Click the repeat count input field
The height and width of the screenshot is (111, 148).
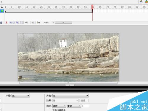(x=85, y=106)
